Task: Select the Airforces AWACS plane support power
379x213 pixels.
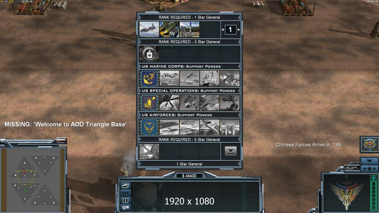Action: pos(209,127)
